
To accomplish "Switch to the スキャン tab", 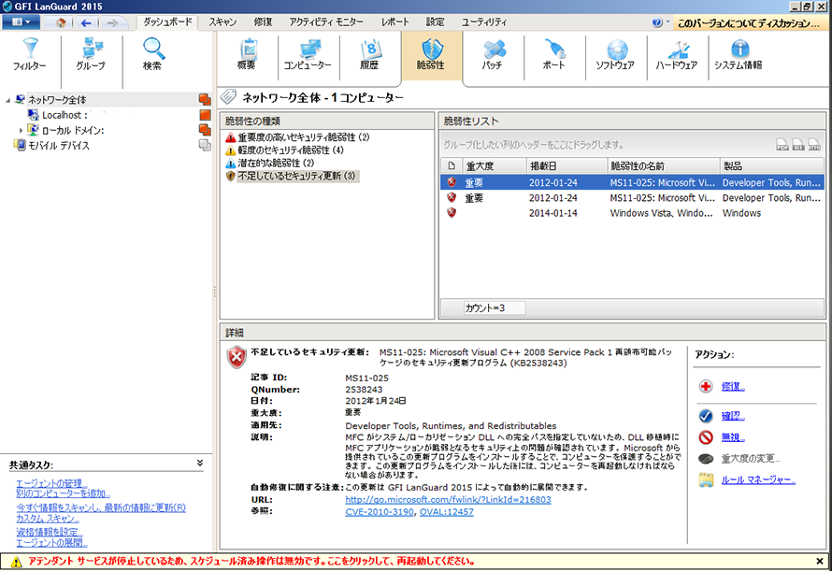I will pyautogui.click(x=222, y=21).
